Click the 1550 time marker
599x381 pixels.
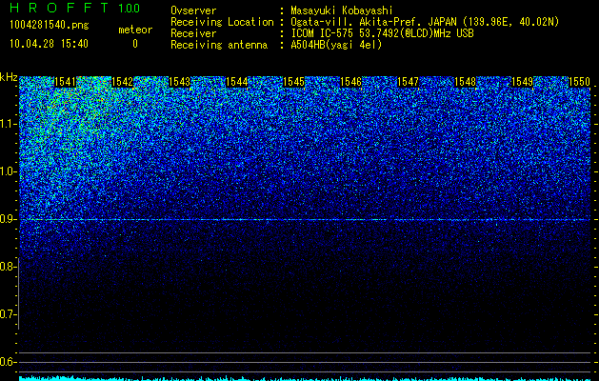point(580,82)
